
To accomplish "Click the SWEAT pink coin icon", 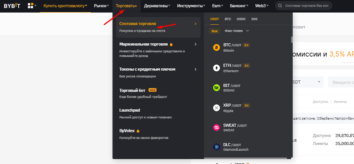I will [x=216, y=128].
